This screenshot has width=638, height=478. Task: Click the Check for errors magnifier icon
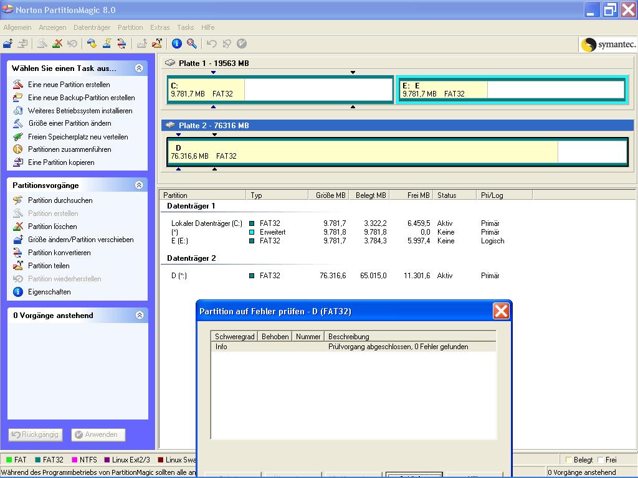coord(192,44)
